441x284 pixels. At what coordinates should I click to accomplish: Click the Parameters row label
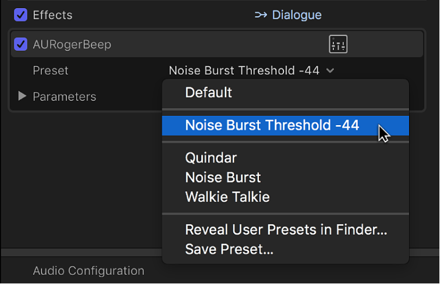tap(64, 97)
